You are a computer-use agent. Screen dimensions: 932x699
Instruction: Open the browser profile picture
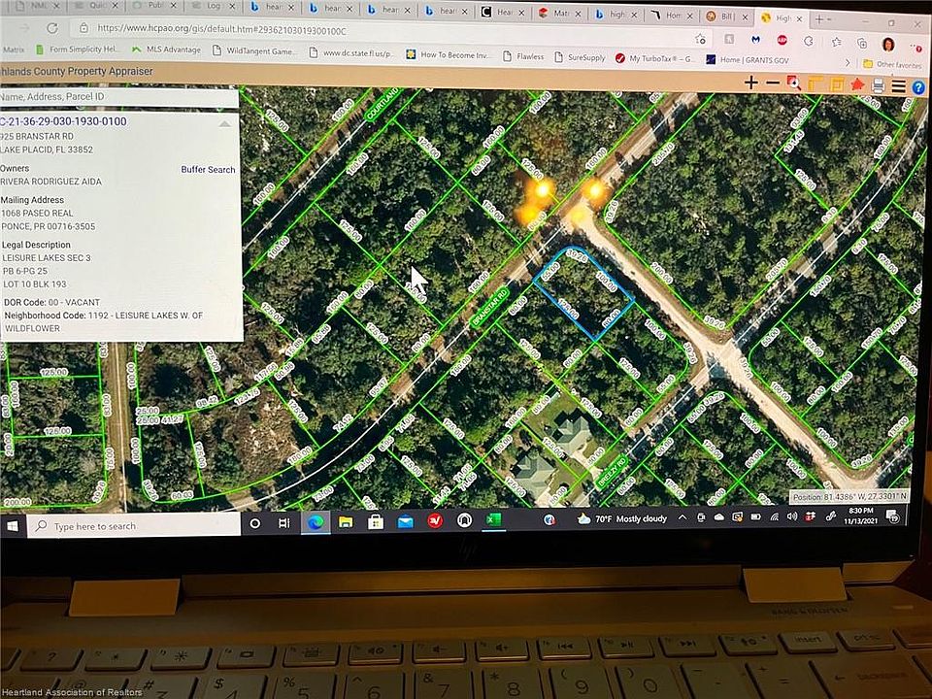(x=888, y=44)
